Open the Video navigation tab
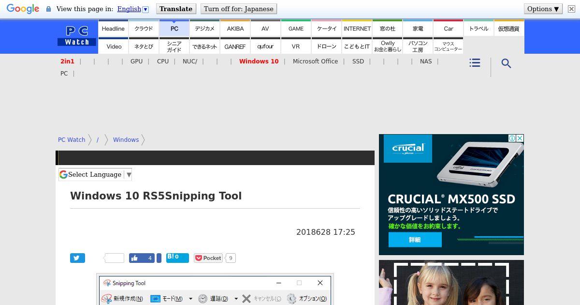580x305 pixels. click(x=113, y=46)
